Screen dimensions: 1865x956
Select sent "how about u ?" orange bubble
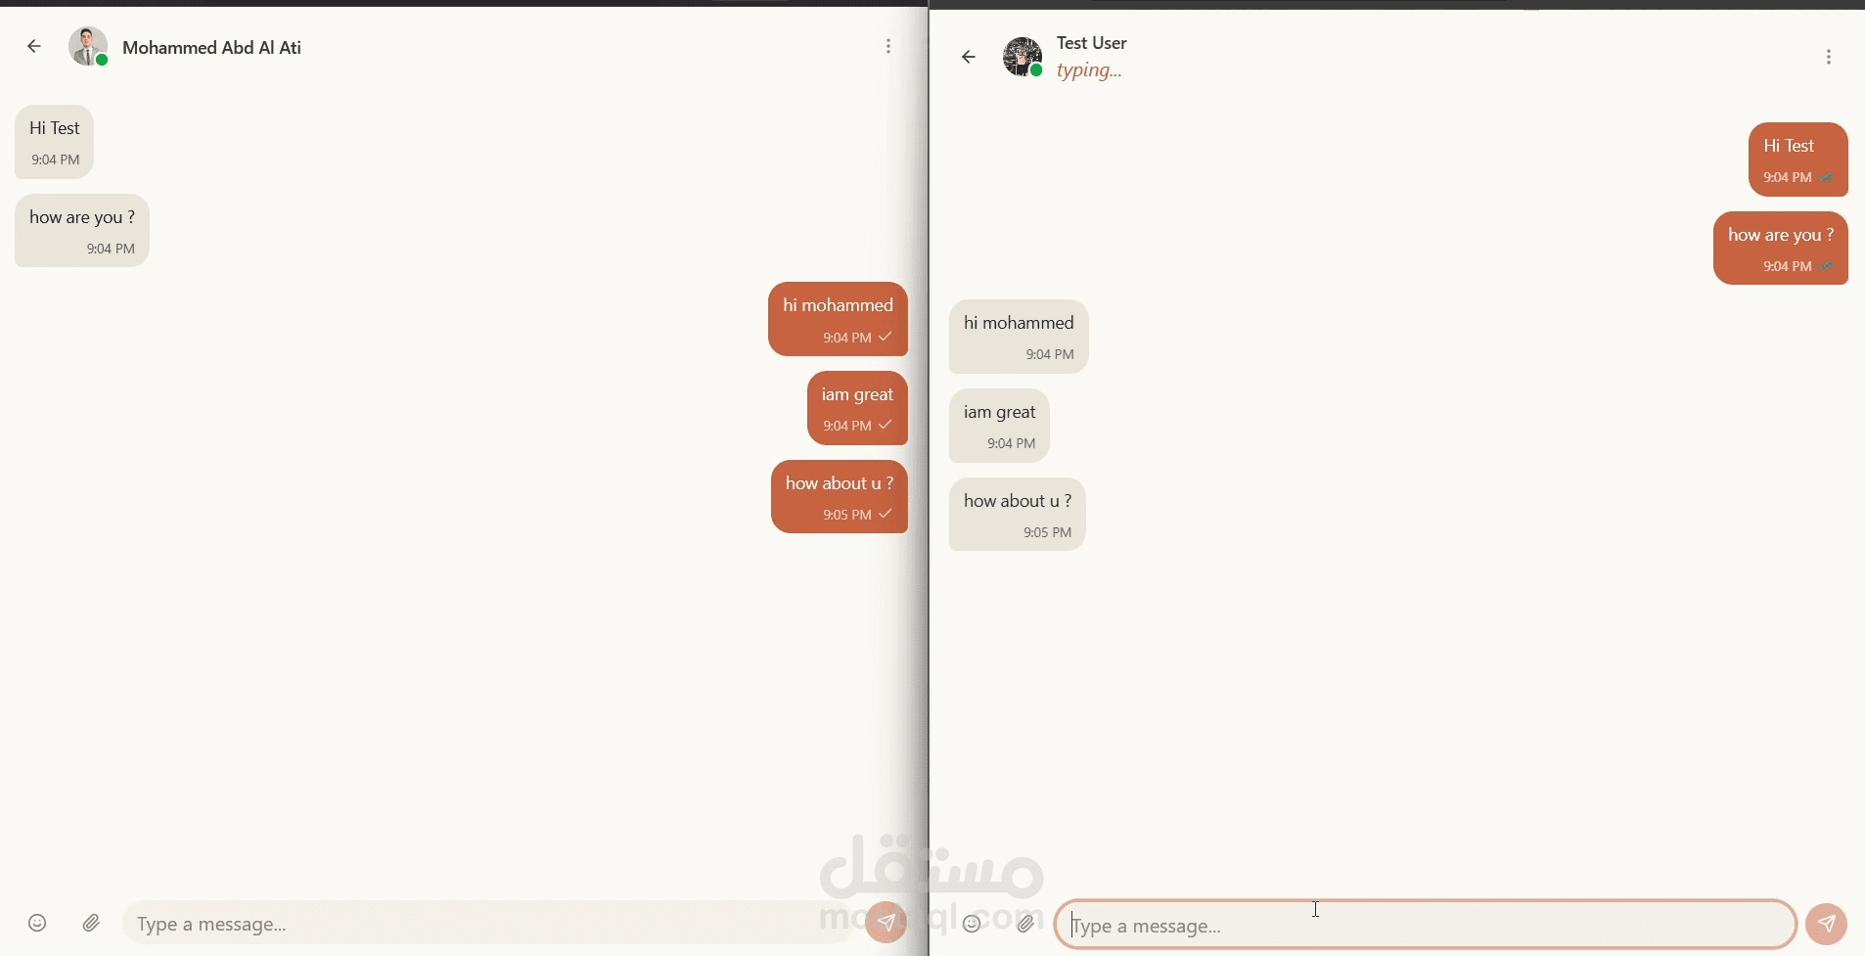point(840,497)
